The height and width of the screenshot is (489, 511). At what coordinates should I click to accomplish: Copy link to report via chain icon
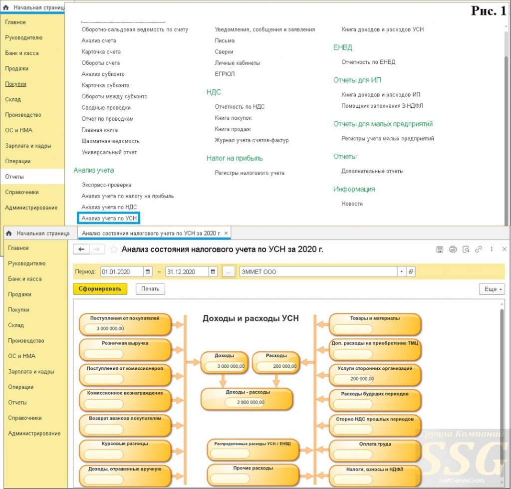click(x=479, y=249)
